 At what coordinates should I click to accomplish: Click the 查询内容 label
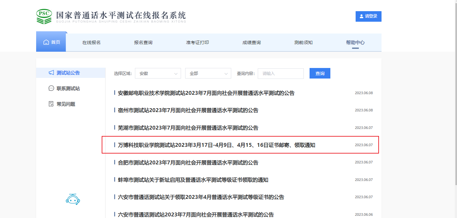(x=246, y=73)
